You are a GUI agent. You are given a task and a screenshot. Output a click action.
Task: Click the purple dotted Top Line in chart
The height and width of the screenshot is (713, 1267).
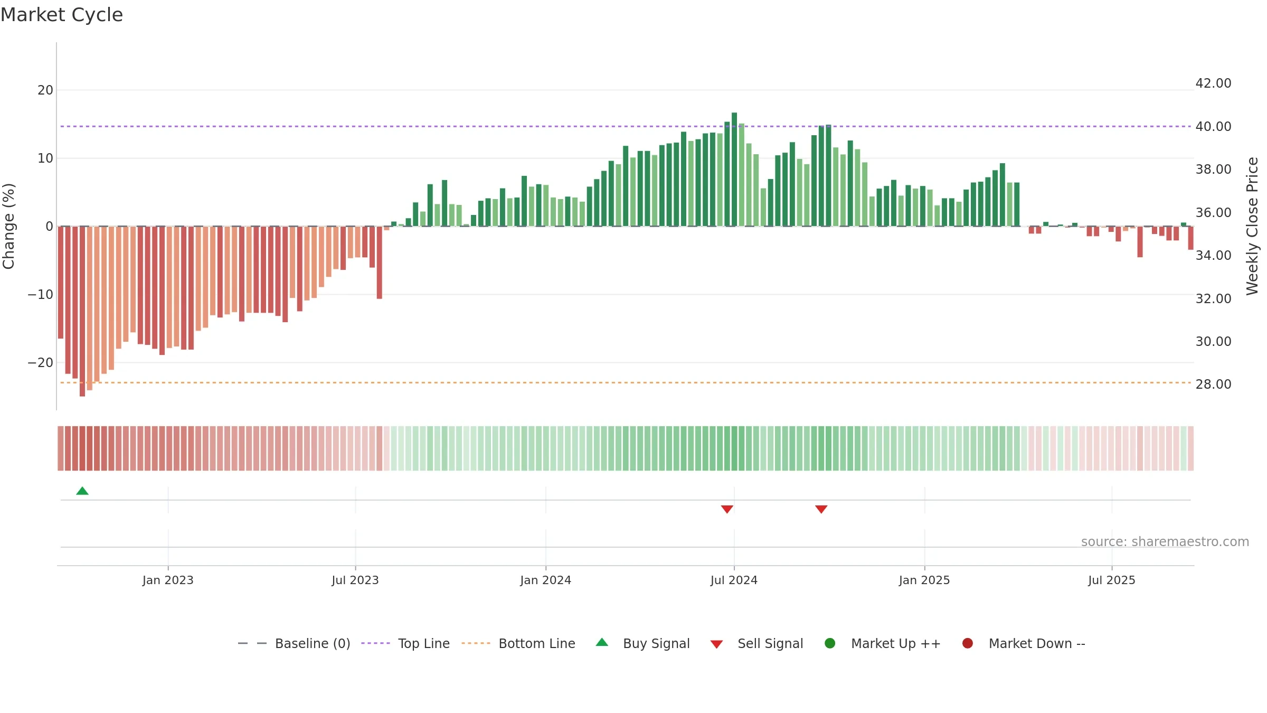point(626,126)
